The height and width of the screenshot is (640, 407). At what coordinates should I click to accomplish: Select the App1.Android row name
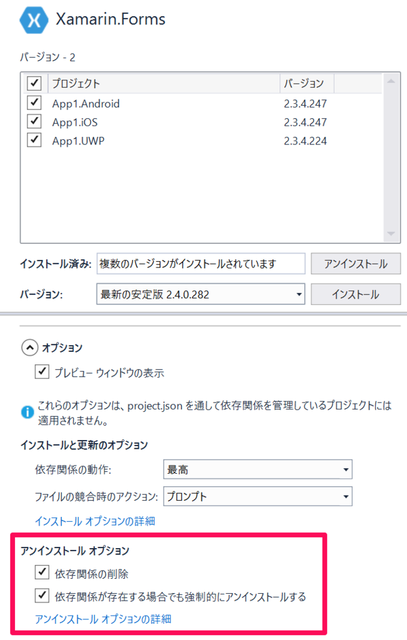click(86, 104)
